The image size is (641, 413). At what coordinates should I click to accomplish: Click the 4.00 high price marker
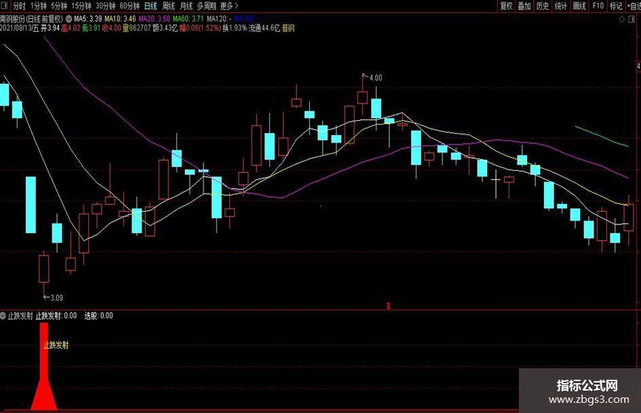point(376,78)
